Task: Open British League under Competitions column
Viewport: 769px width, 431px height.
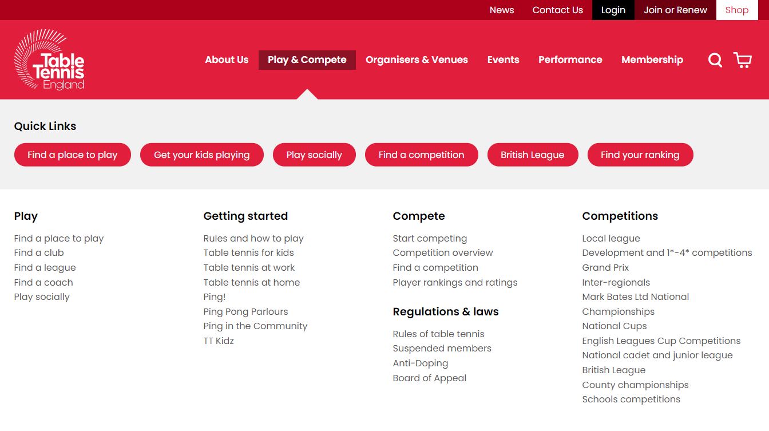Action: coord(614,370)
